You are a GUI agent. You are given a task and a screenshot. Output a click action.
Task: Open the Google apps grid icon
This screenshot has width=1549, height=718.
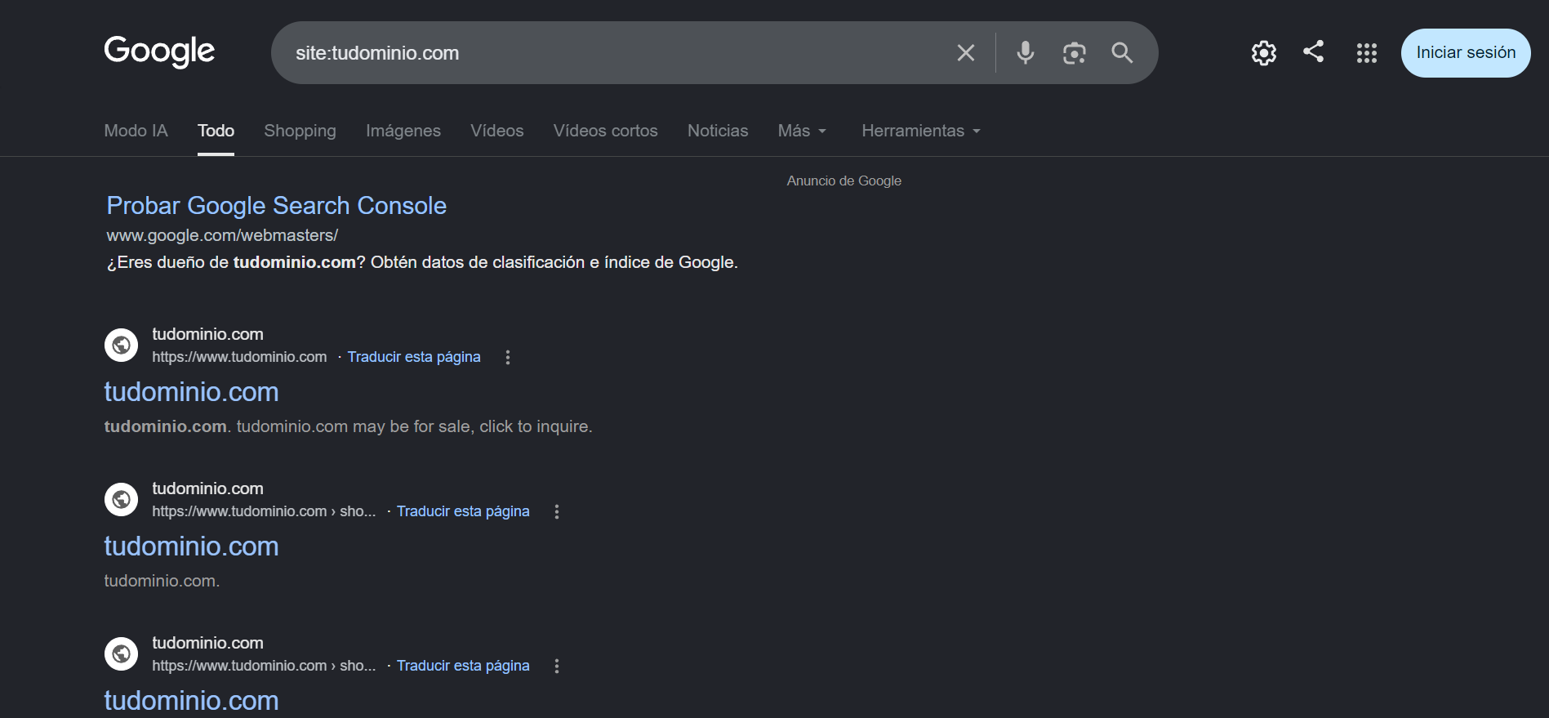pyautogui.click(x=1367, y=53)
